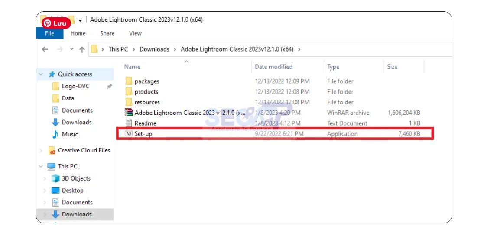Screen dimensions: 497x239
Task: Select the products folder icon
Action: point(128,91)
